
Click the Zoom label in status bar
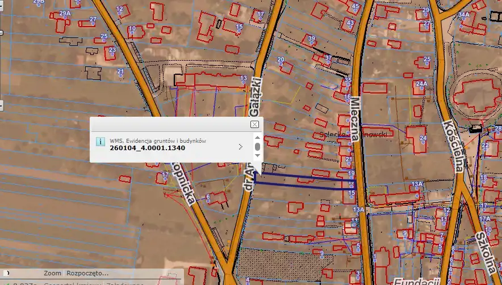coord(52,273)
